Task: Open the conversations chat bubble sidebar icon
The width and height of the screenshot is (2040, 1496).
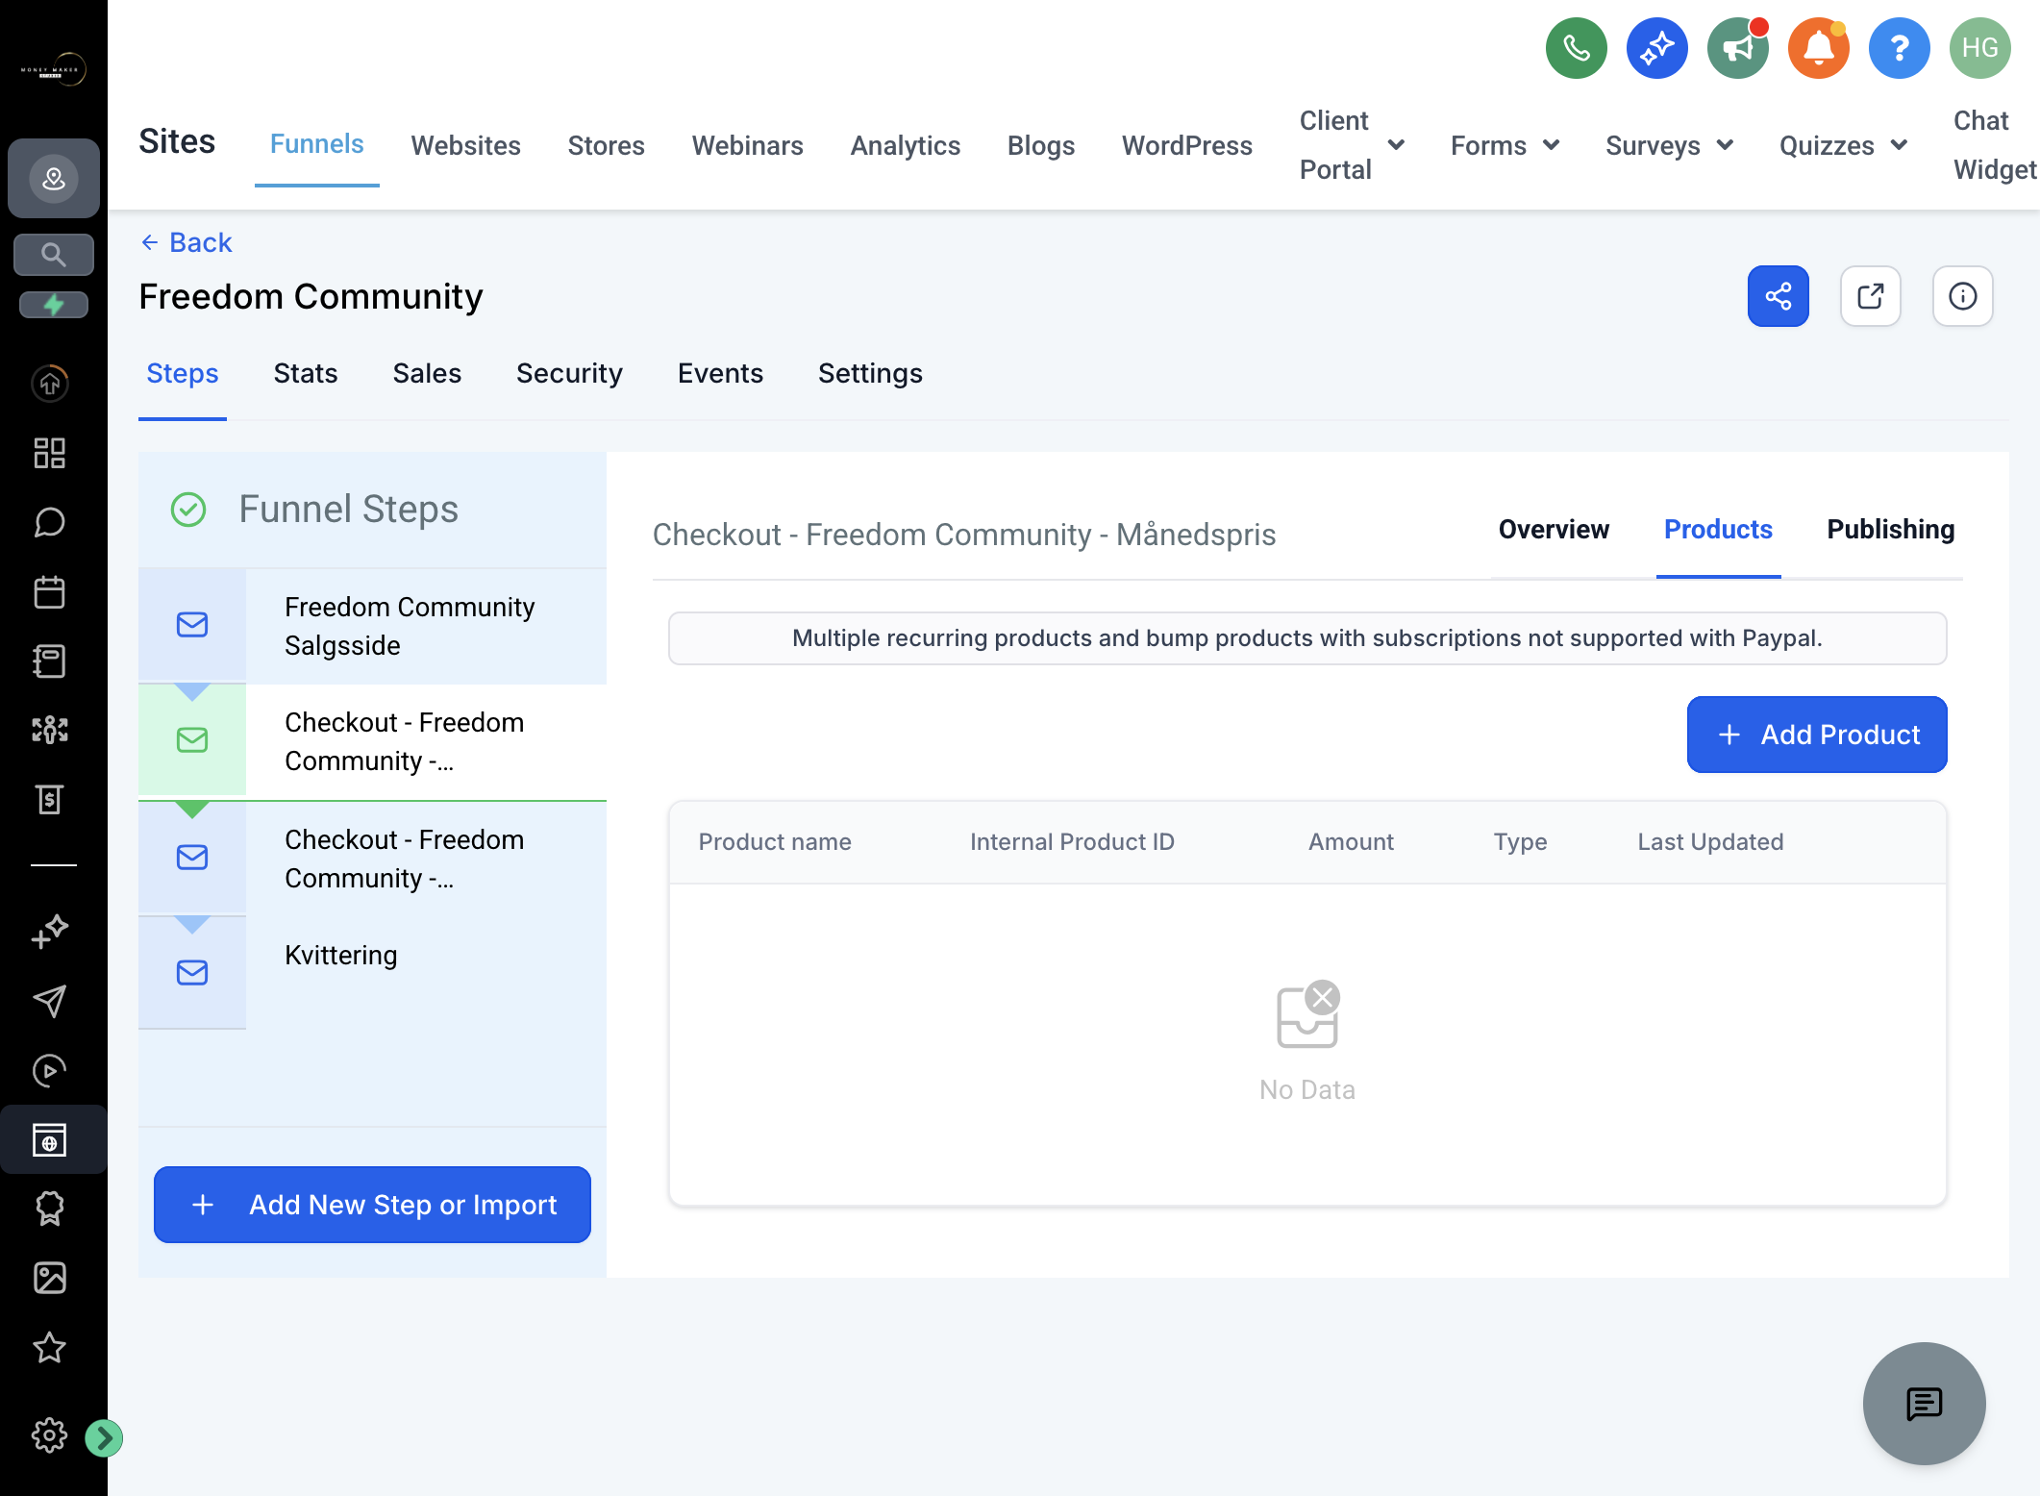Action: [50, 522]
